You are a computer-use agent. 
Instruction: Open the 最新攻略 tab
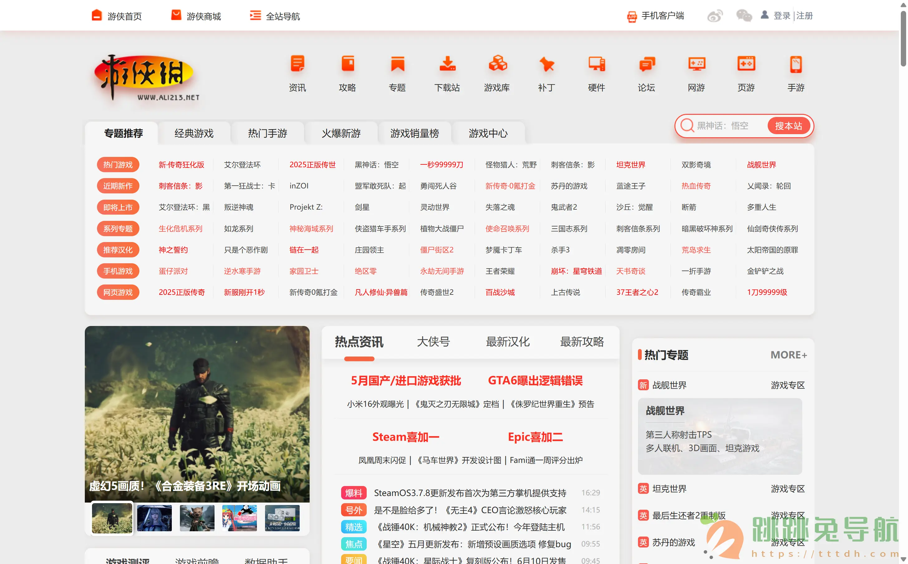[582, 342]
